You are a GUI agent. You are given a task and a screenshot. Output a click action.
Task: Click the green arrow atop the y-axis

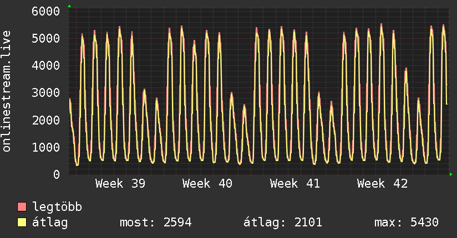69,6
